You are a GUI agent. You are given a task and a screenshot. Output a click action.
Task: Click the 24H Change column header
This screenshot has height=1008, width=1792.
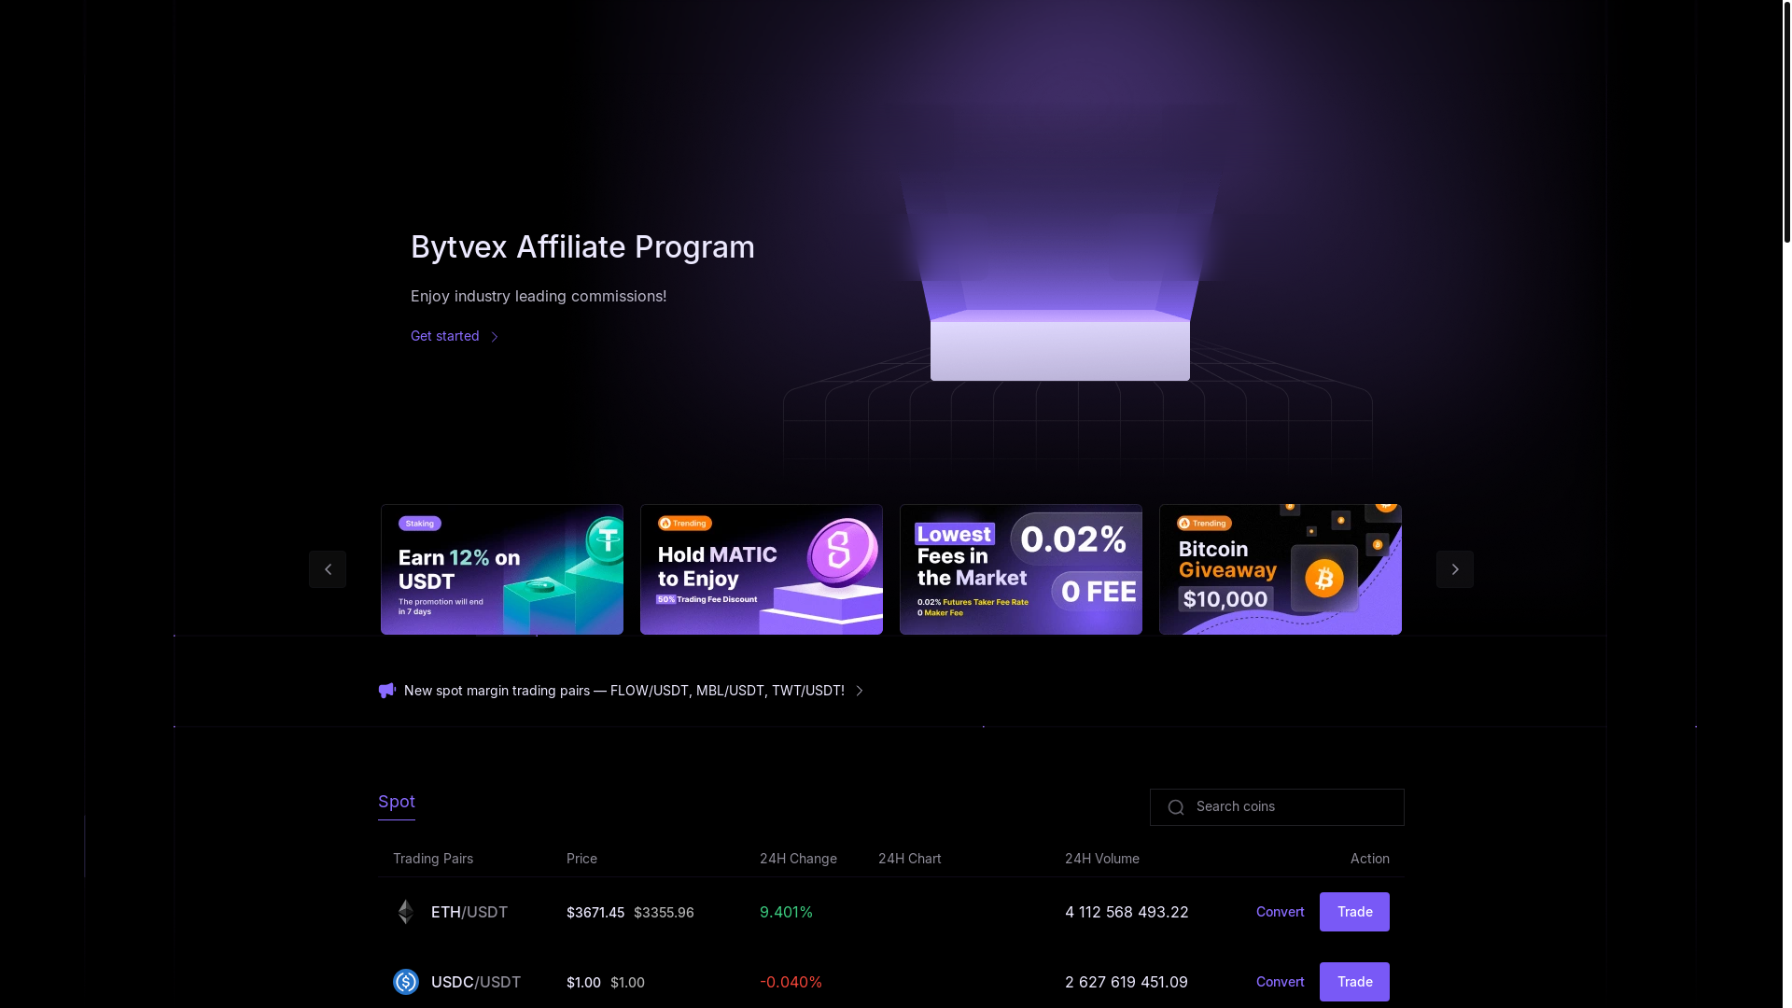[x=798, y=859]
